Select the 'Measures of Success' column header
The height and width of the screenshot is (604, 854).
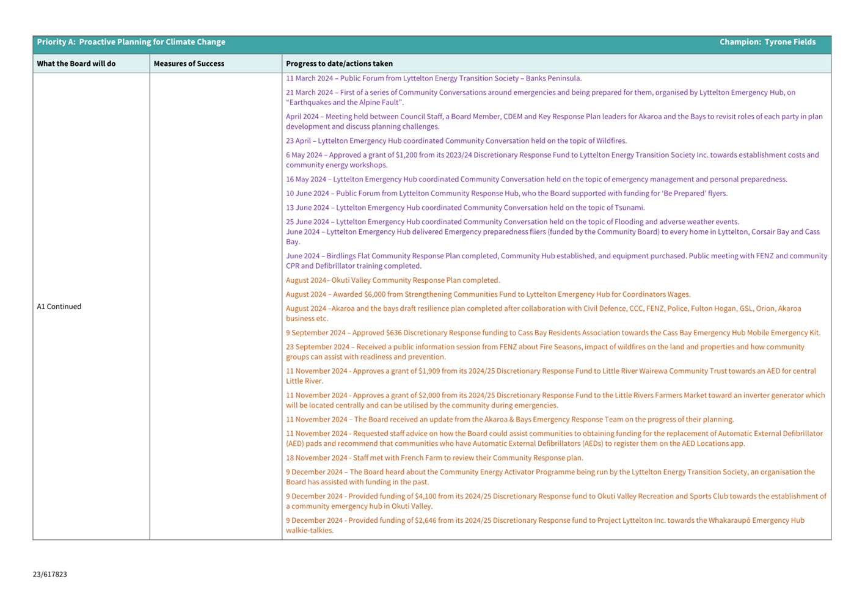[x=189, y=64]
